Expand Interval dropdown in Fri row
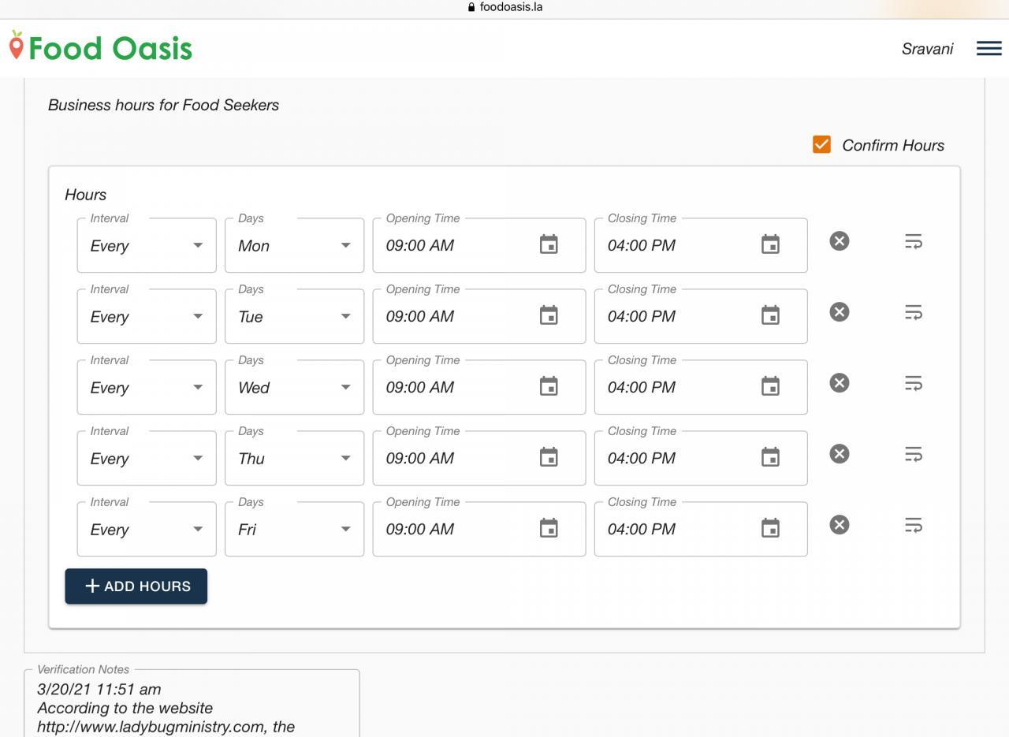 click(147, 529)
